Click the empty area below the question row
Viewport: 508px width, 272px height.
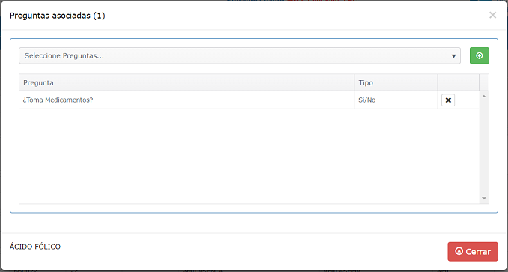tap(249, 156)
